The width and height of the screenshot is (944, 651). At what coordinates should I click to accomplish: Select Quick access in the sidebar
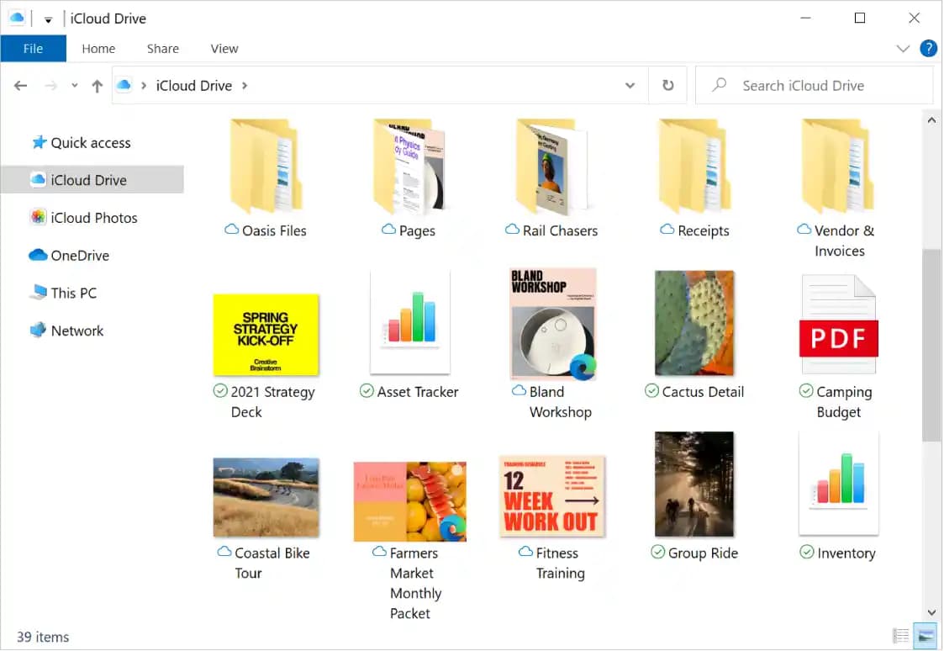click(x=90, y=142)
